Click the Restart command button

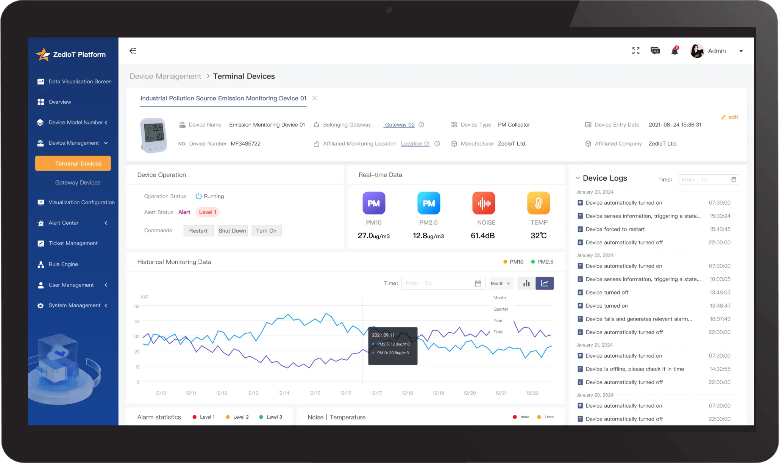(198, 230)
